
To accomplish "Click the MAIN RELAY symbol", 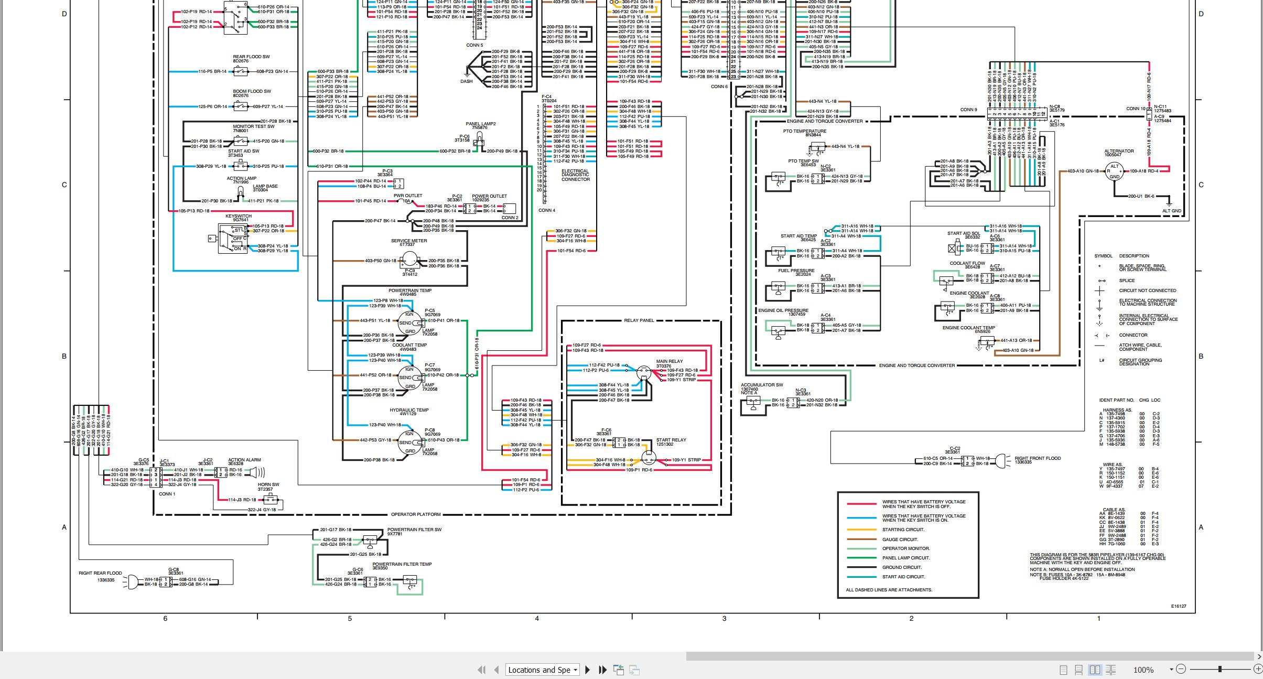I will pos(644,373).
